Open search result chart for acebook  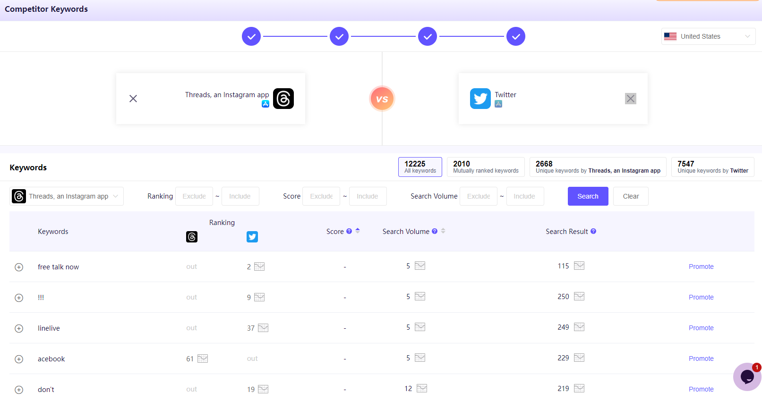(x=579, y=358)
